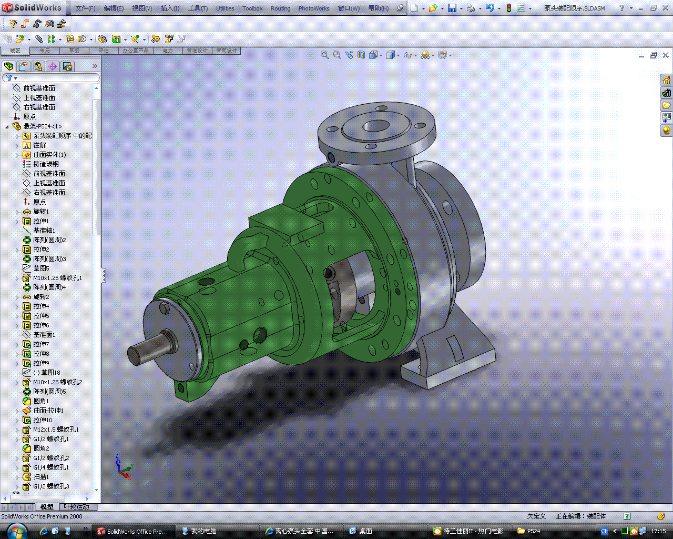Expand the 注解 annotations node
The image size is (673, 539).
click(x=17, y=145)
